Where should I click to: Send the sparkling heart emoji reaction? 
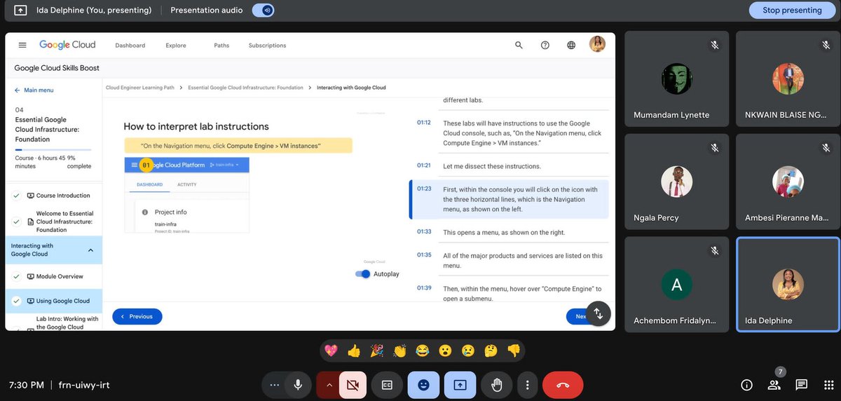coord(332,351)
